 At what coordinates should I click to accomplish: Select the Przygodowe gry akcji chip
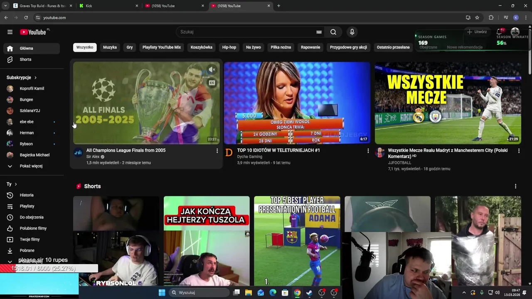pyautogui.click(x=348, y=47)
